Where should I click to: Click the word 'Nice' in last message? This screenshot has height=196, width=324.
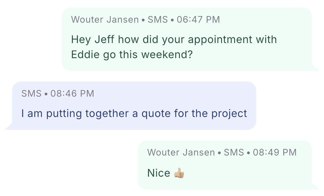pos(158,173)
